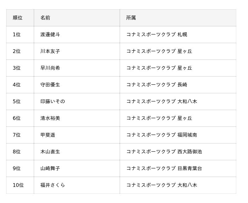This screenshot has height=203, width=248.
Task: Select the コナミスポーツクラブ 目黒青葉台 affiliation cell
Action: click(x=164, y=169)
